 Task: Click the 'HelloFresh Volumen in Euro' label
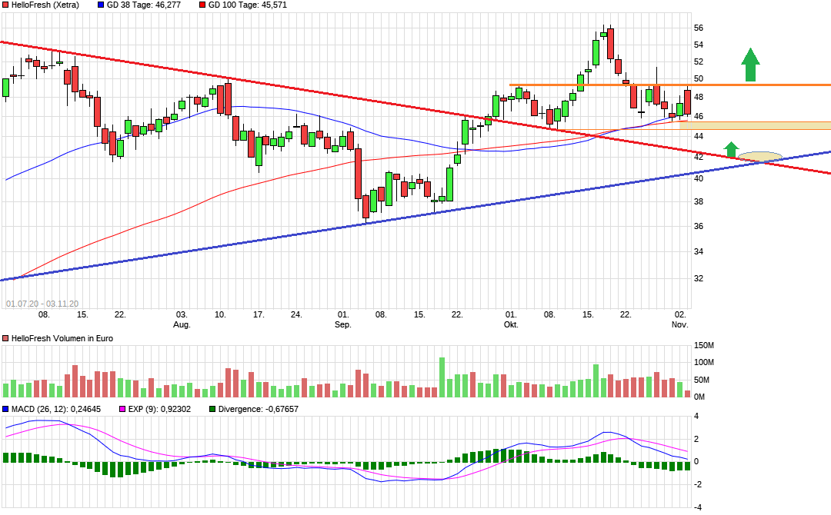[x=62, y=338]
